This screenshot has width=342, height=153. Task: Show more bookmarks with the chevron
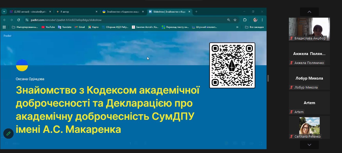[x=237, y=27]
